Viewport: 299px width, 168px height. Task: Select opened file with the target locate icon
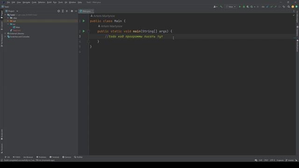click(58, 11)
